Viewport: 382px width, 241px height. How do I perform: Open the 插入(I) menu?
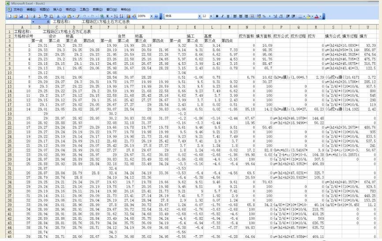pos(57,10)
